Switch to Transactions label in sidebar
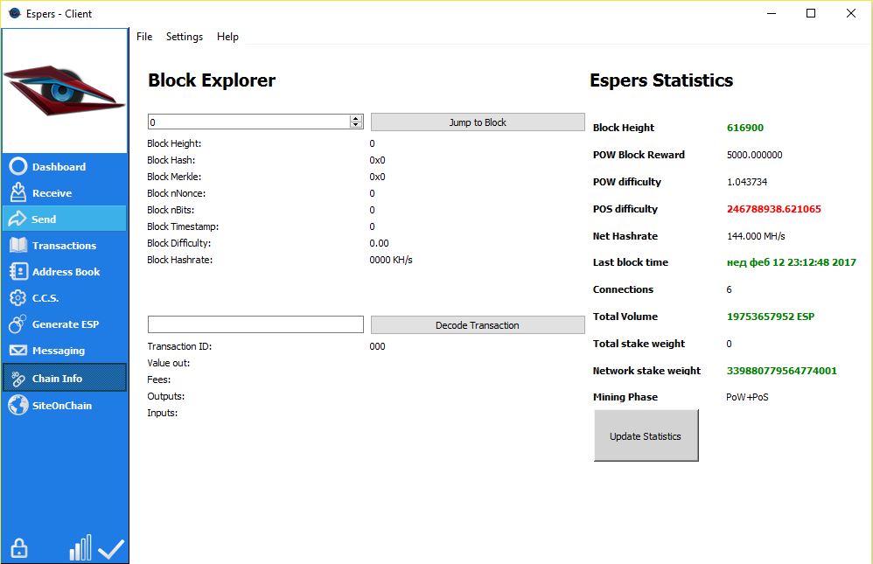Image resolution: width=873 pixels, height=564 pixels. 64,246
